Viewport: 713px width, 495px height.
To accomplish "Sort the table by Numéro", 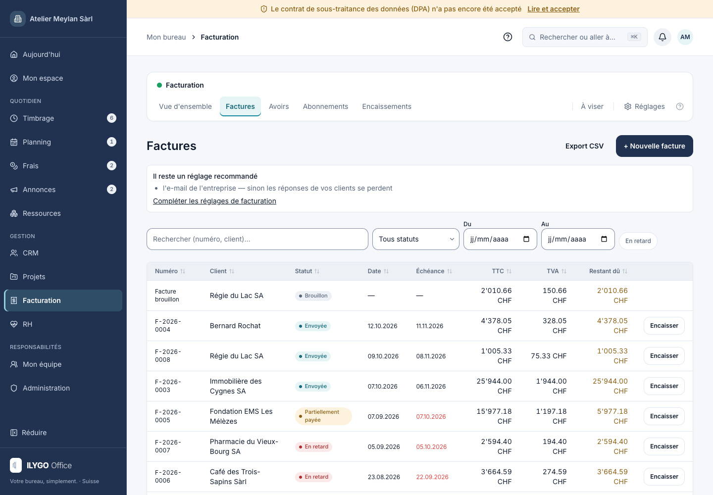I will pos(170,271).
